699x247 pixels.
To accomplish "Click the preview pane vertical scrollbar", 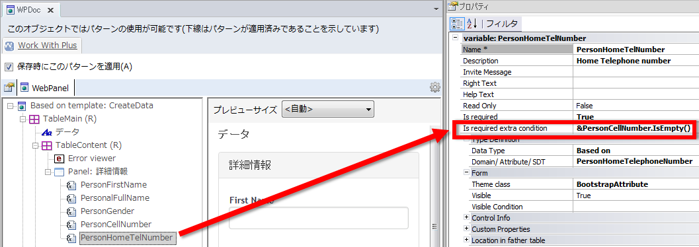I will click(434, 186).
